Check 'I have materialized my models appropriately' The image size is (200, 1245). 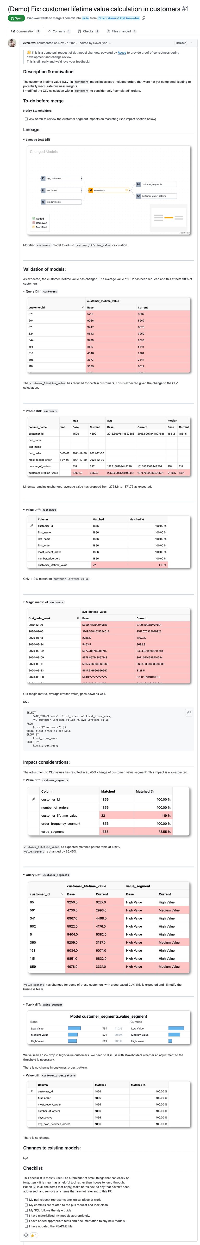pyautogui.click(x=26, y=1215)
